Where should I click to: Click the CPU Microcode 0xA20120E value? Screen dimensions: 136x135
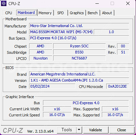(x=117, y=86)
